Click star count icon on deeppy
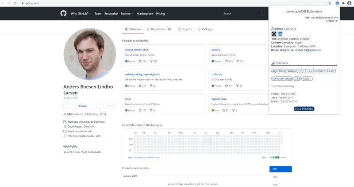 point(227,61)
